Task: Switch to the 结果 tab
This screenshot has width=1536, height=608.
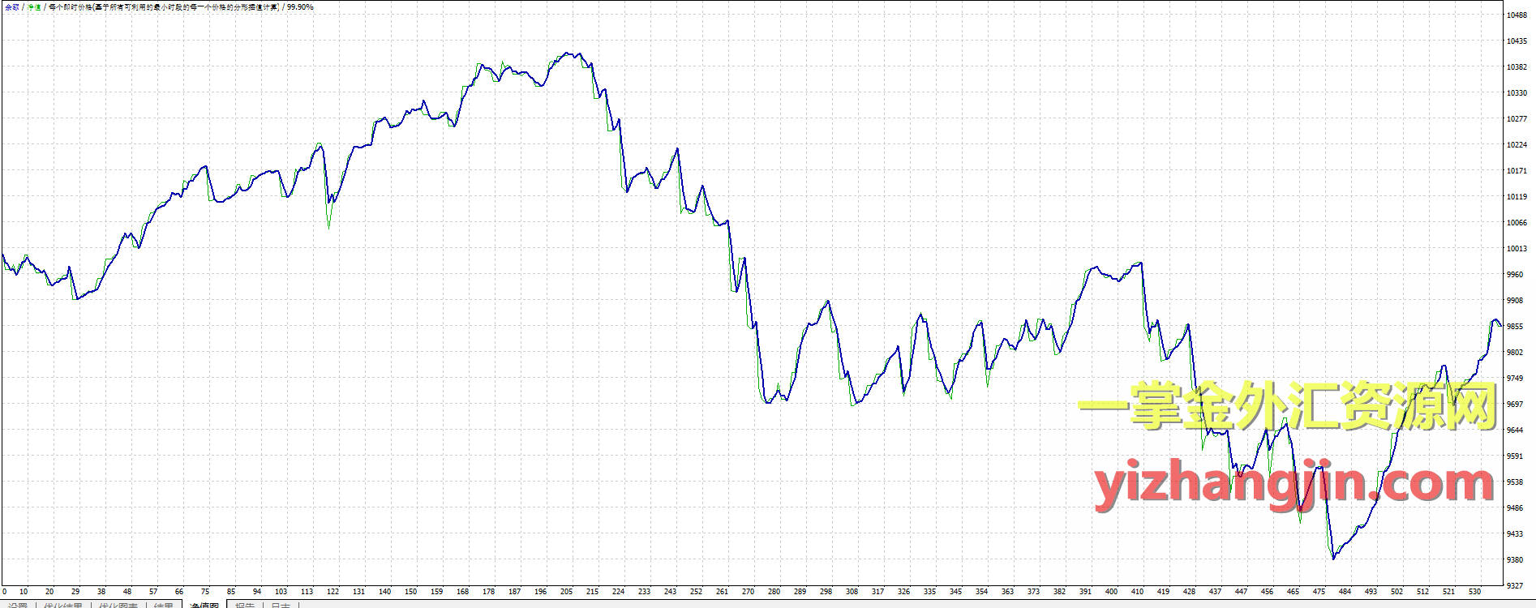Action: [x=164, y=605]
